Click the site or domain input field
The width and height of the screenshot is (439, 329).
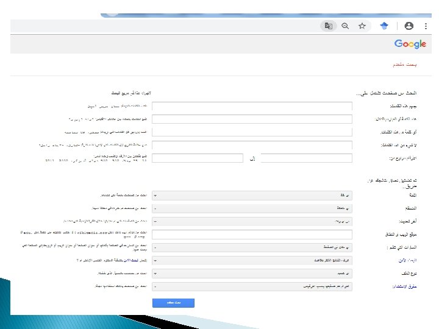tap(252, 235)
